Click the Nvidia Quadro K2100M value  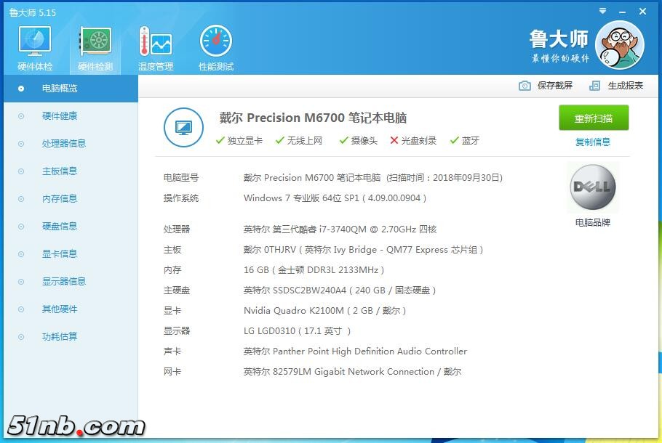coord(324,311)
